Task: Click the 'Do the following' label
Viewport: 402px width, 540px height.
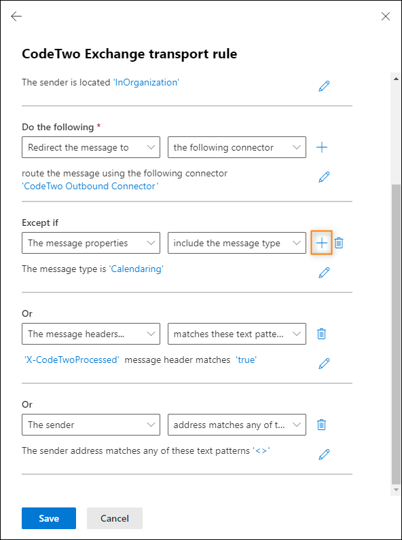Action: pos(58,127)
